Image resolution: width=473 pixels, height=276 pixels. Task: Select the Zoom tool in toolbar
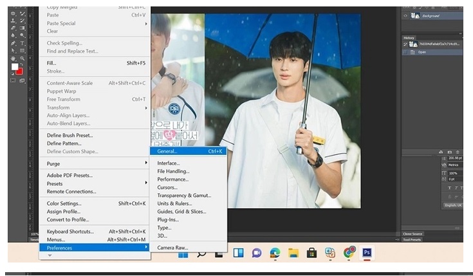(x=23, y=59)
